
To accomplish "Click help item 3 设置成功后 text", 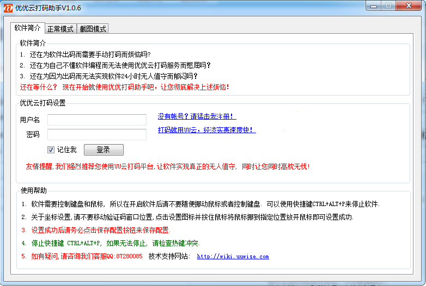I will 96,230.
